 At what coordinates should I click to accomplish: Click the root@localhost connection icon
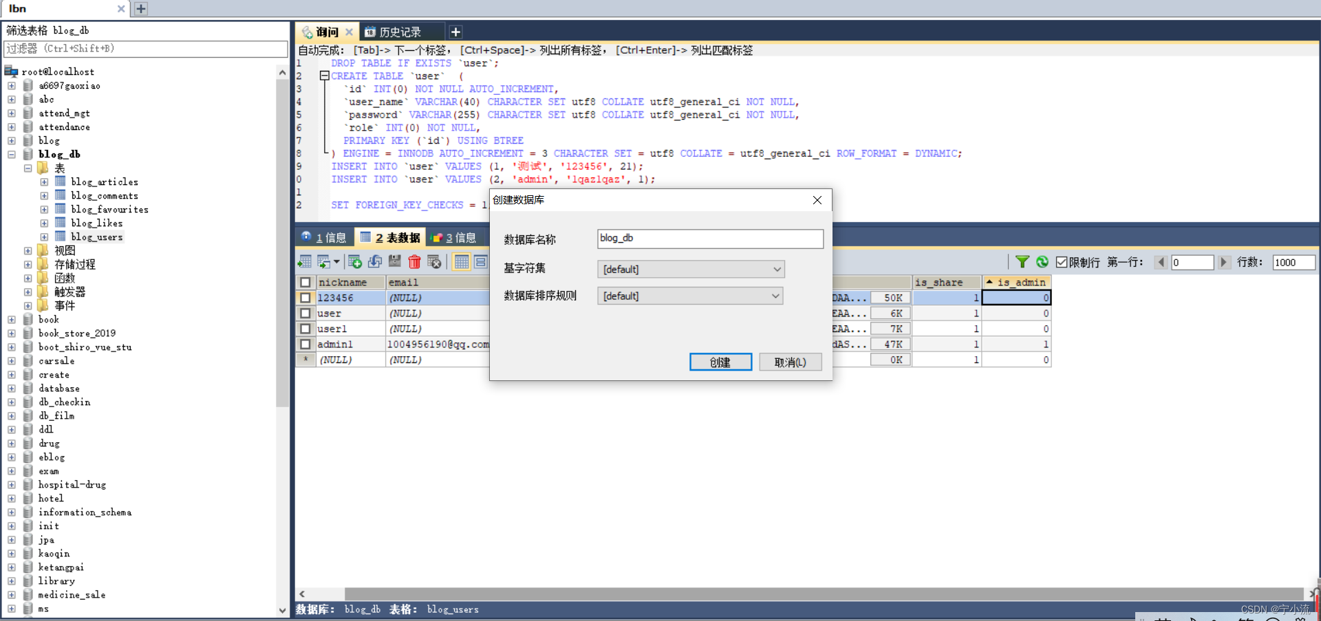[x=11, y=71]
